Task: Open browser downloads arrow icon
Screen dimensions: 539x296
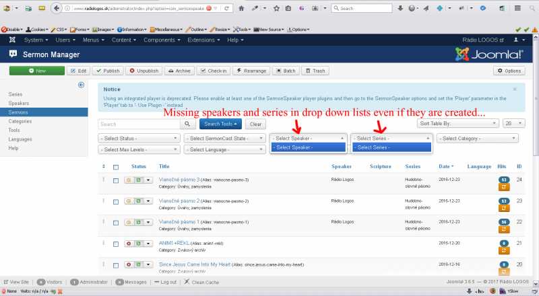Action: (400, 8)
